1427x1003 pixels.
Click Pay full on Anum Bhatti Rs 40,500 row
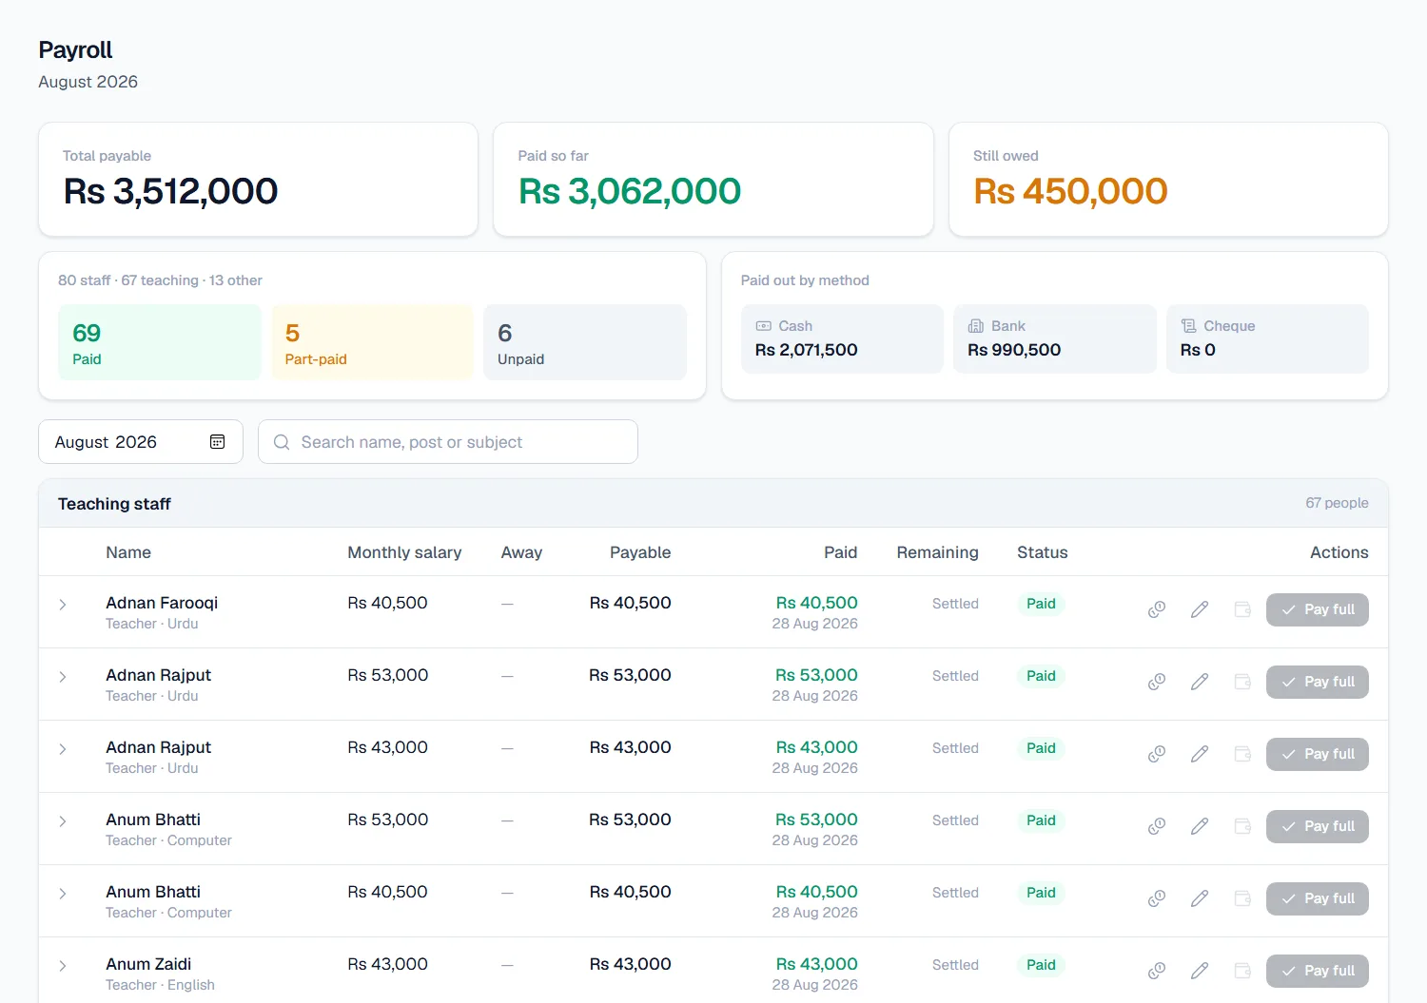1318,898
